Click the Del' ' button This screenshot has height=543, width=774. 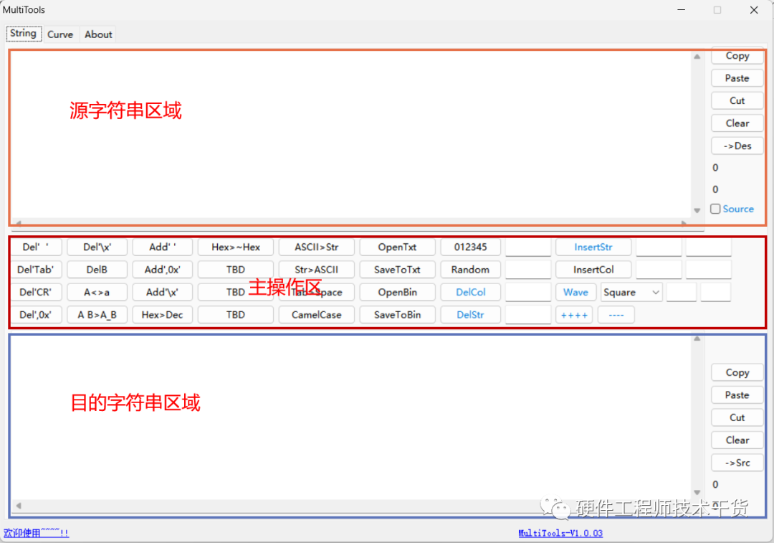tap(36, 247)
